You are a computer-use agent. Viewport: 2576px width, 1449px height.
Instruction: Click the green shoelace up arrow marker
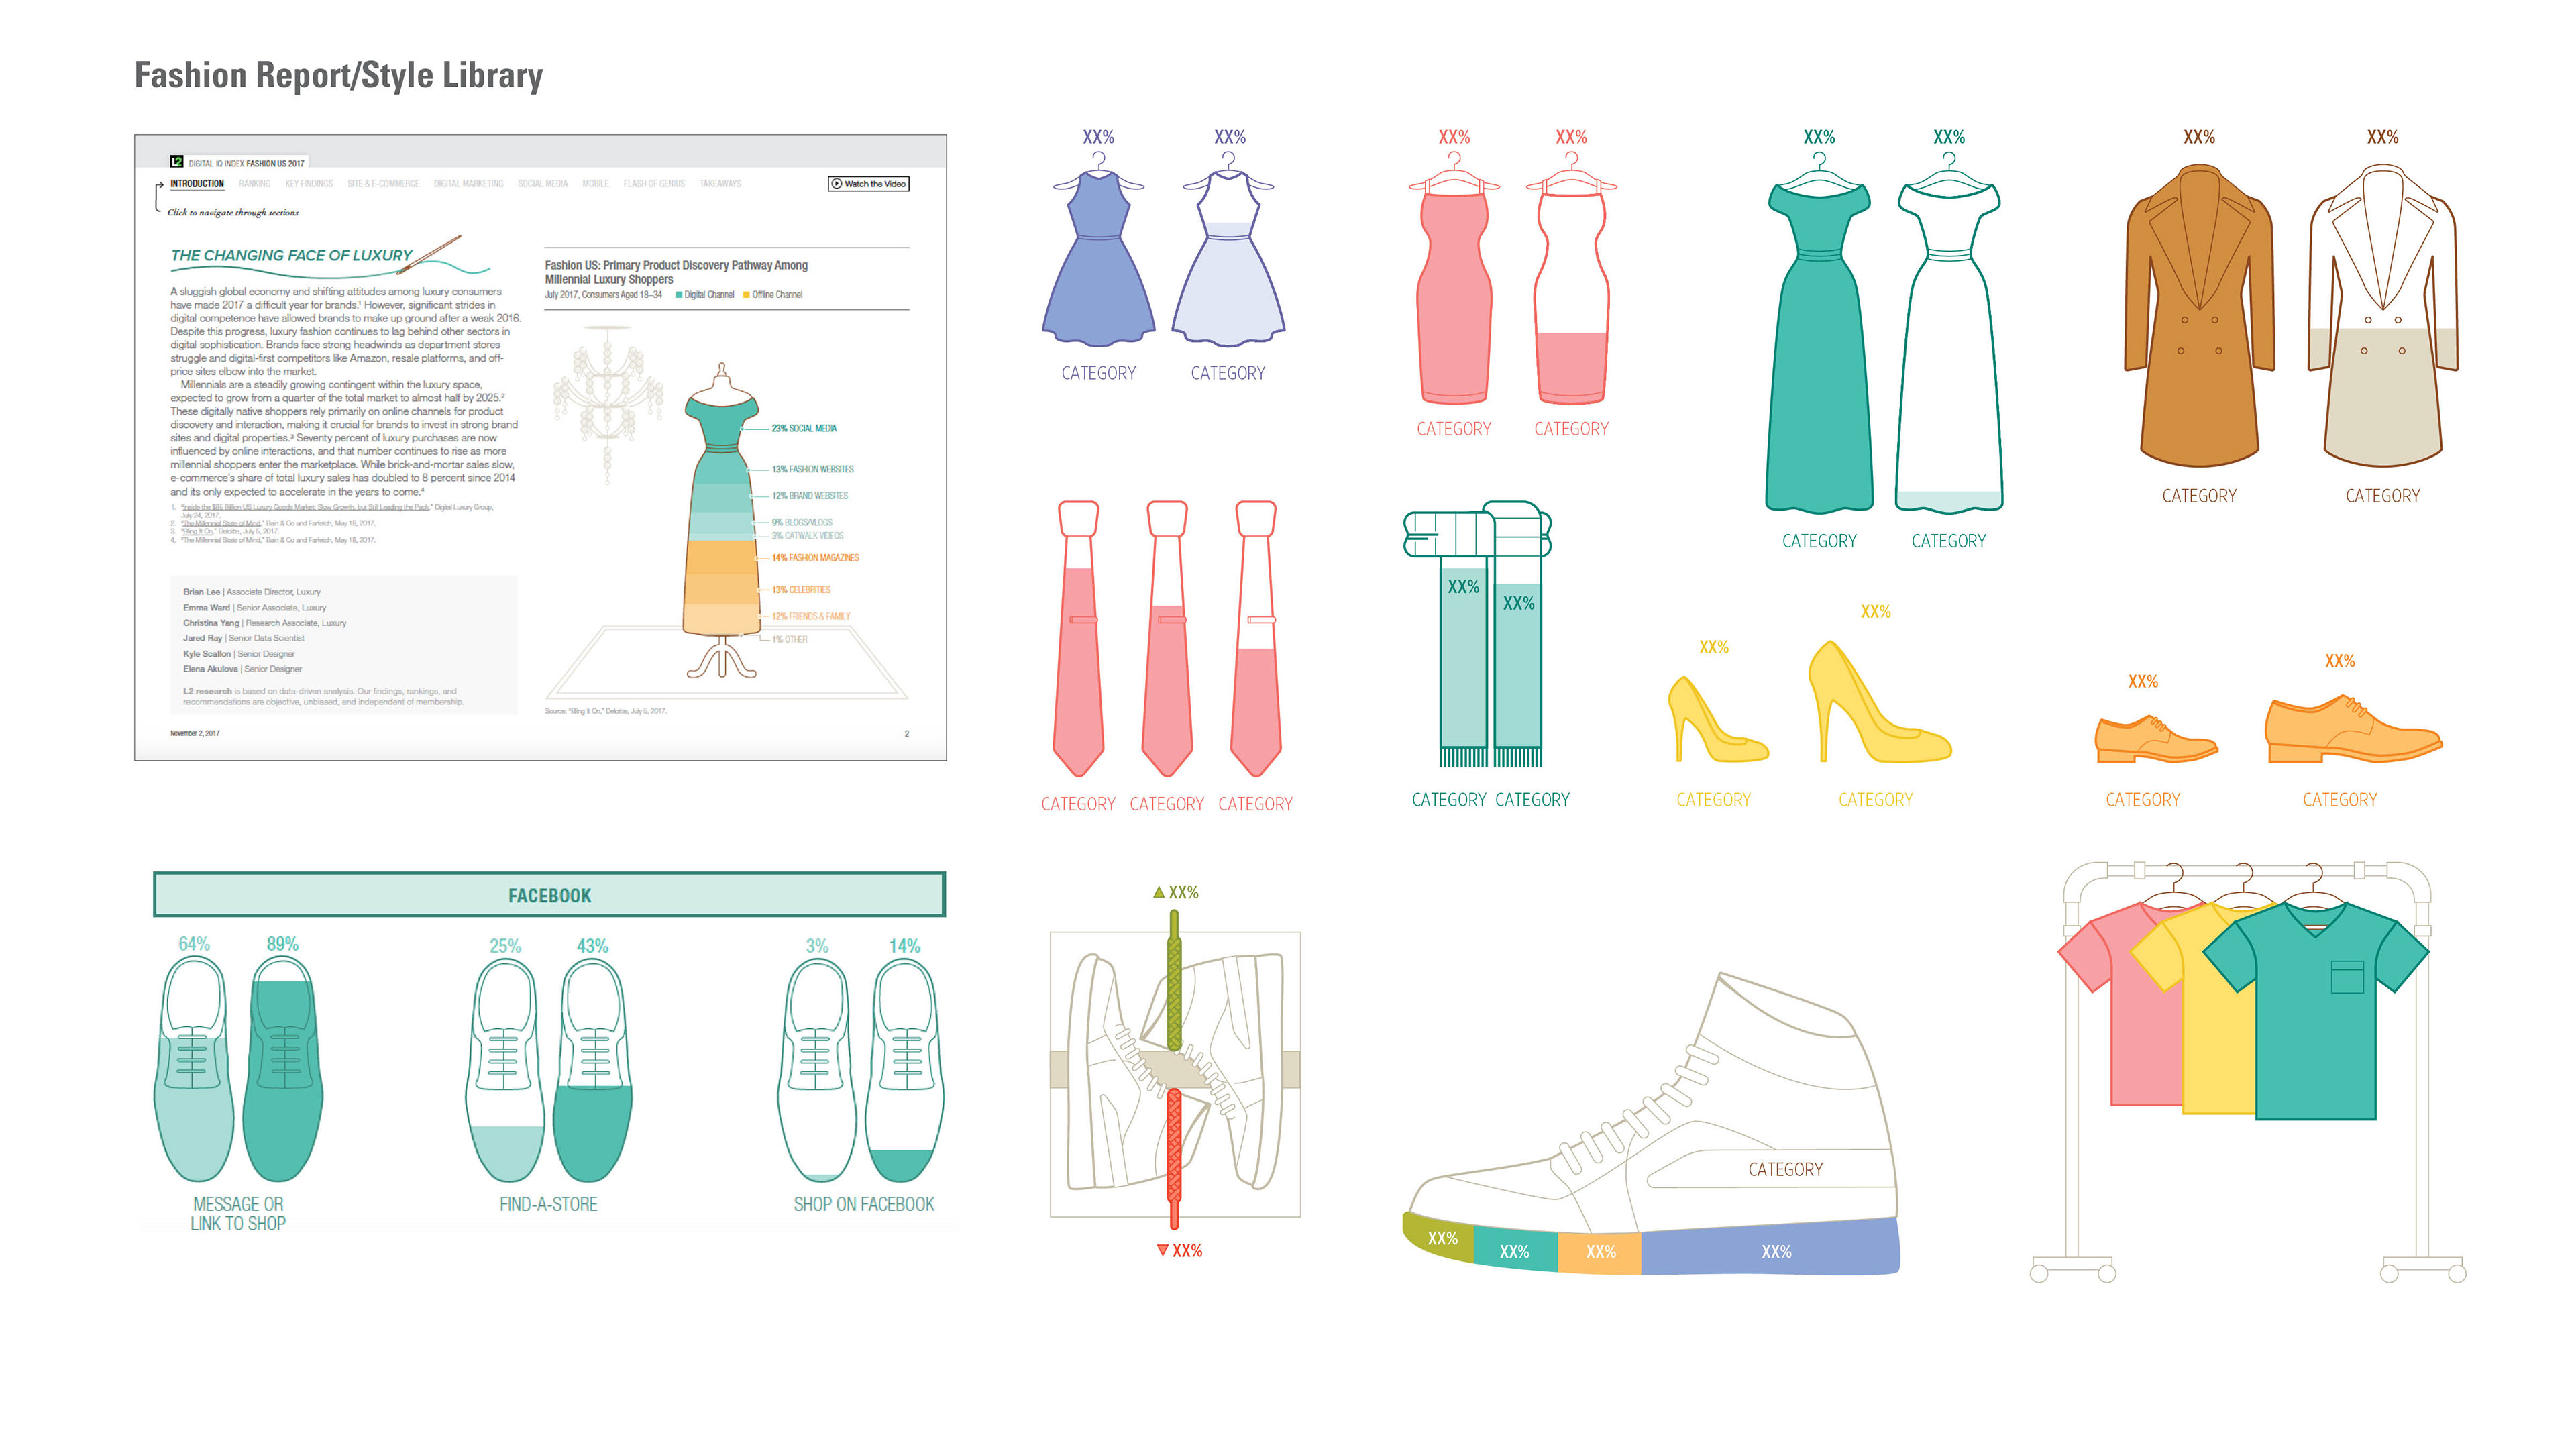point(1159,892)
